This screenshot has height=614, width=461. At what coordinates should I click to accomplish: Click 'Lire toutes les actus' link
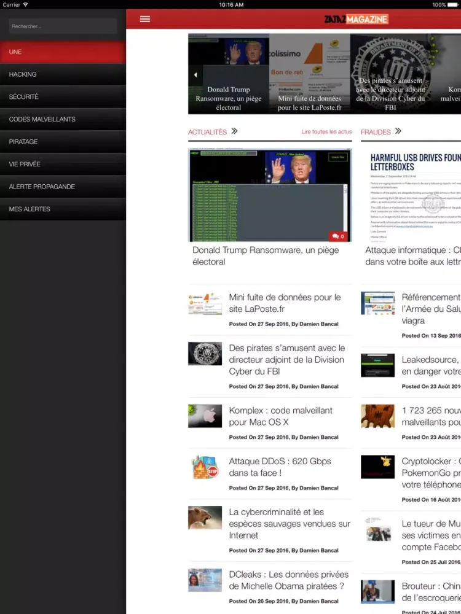click(x=326, y=132)
